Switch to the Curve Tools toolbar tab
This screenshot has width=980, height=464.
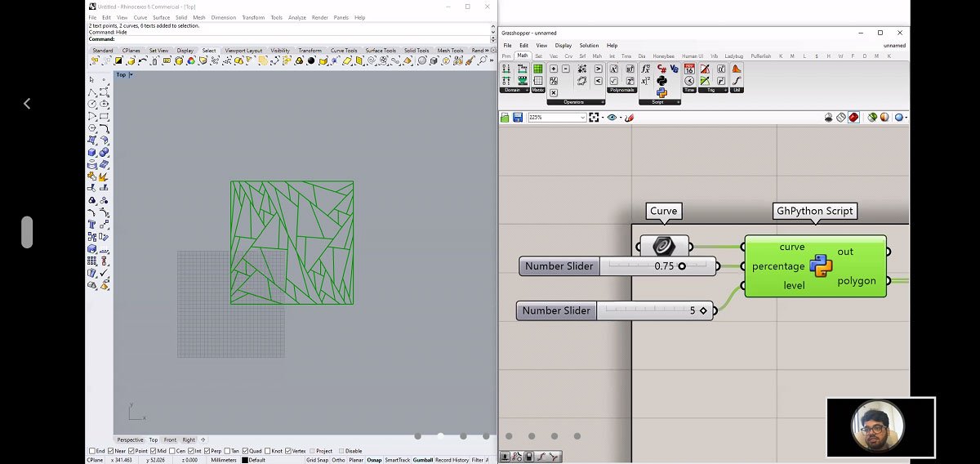coord(343,51)
